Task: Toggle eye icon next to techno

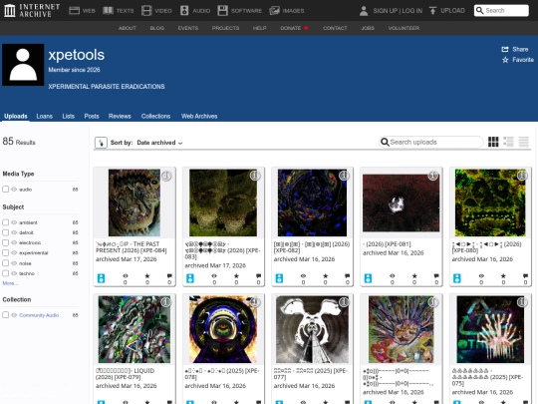Action: [14, 273]
